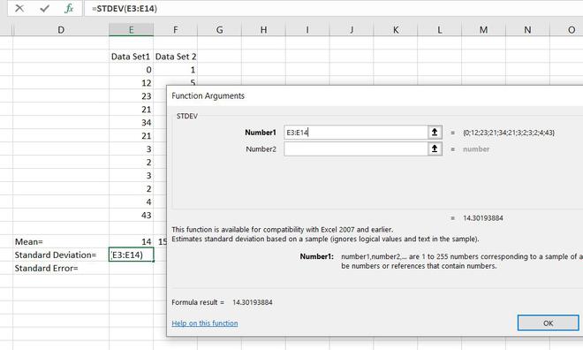Select the cell containing 12
This screenshot has width=583, height=350.
pos(131,83)
